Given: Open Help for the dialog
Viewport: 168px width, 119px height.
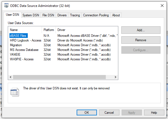Looking at the screenshot, I should pos(154,112).
